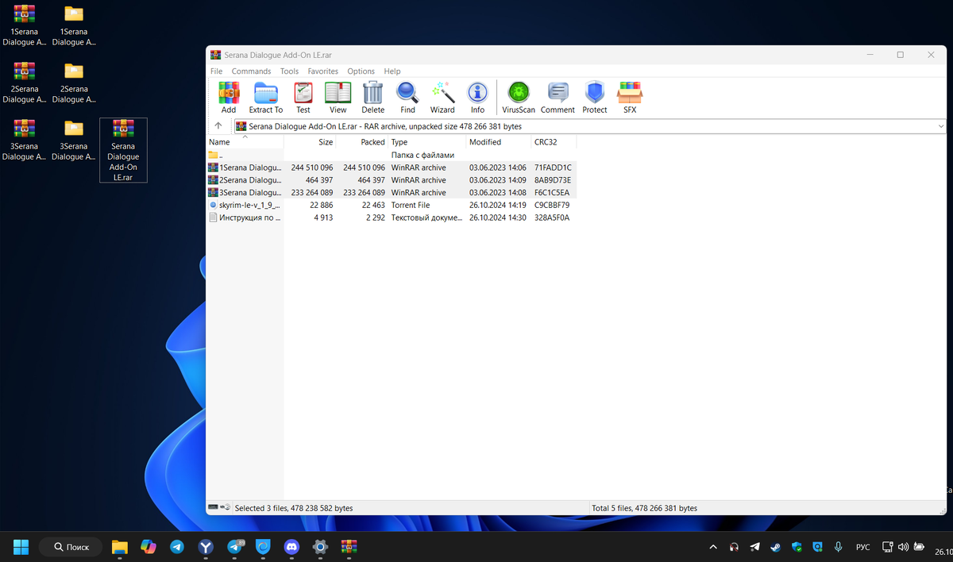Select the 1Serana Dialogu... archive row
The image size is (953, 562).
tap(391, 168)
